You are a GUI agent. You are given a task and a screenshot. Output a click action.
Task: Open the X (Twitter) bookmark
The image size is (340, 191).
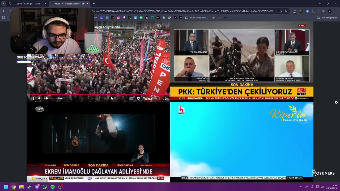pos(130,18)
